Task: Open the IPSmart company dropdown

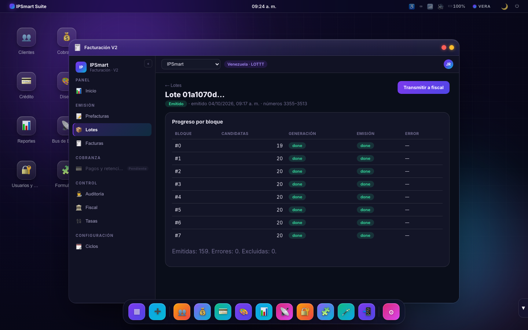Action: [x=191, y=64]
